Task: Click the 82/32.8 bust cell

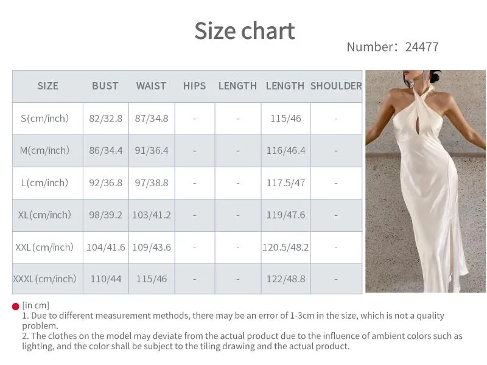Action: [105, 119]
